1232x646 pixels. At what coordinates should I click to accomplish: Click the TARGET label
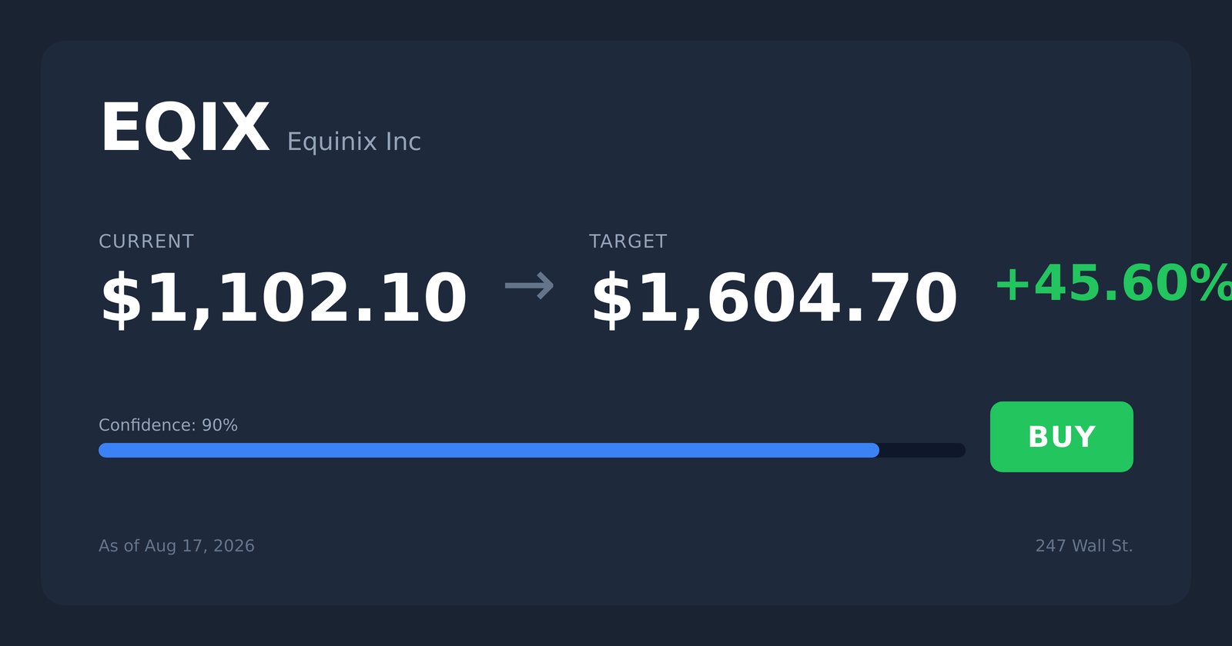click(x=628, y=241)
